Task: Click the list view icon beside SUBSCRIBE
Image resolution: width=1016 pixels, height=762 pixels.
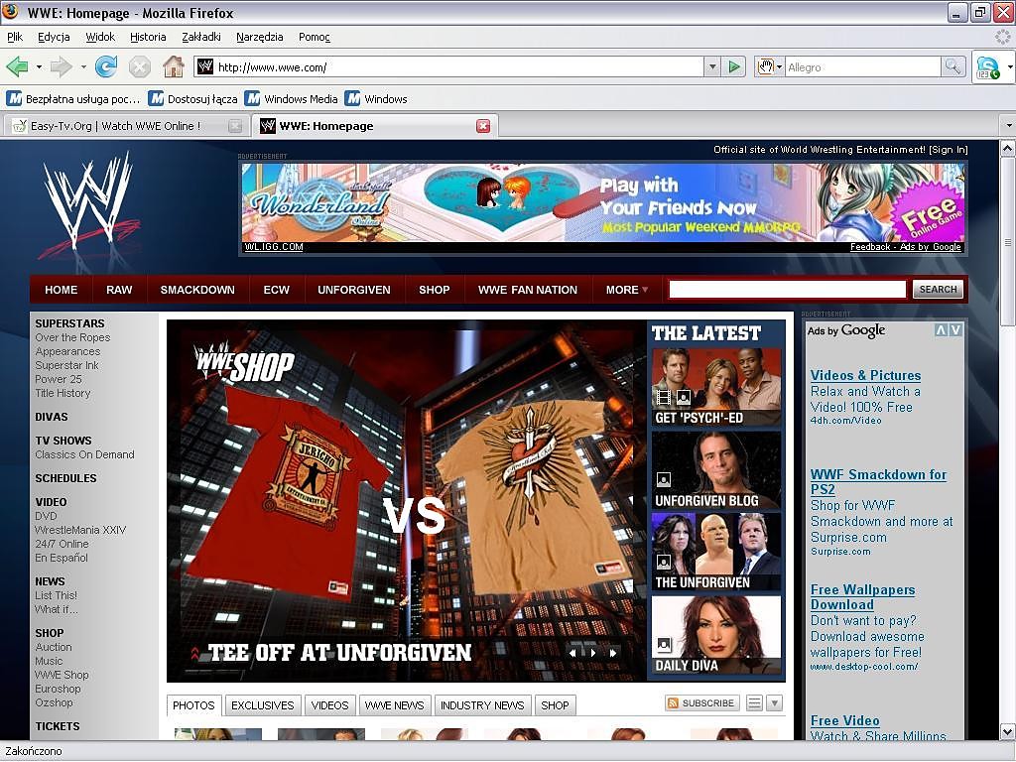Action: click(x=754, y=703)
